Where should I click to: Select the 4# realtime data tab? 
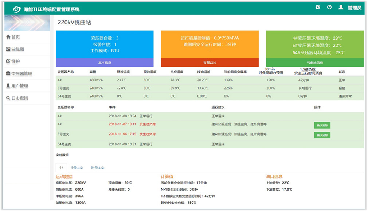pos(61,168)
